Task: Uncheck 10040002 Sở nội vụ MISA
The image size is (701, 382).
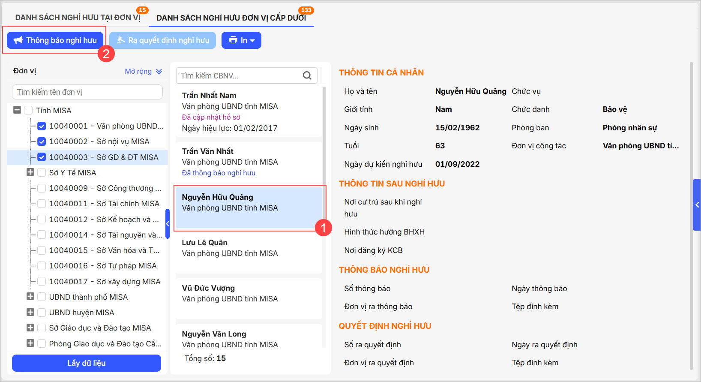Action: point(42,141)
